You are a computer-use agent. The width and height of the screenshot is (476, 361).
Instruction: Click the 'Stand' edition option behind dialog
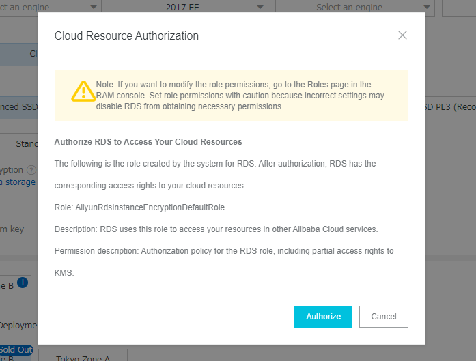point(19,143)
